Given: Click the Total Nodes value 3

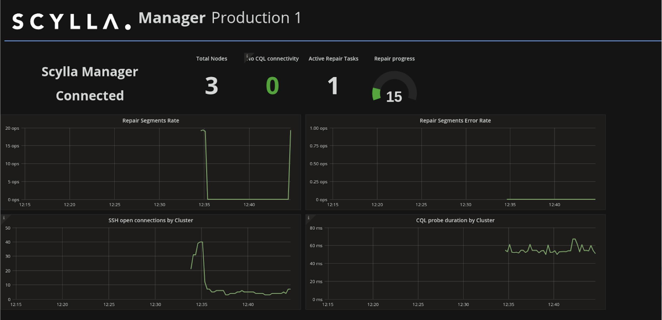Looking at the screenshot, I should click(x=212, y=86).
